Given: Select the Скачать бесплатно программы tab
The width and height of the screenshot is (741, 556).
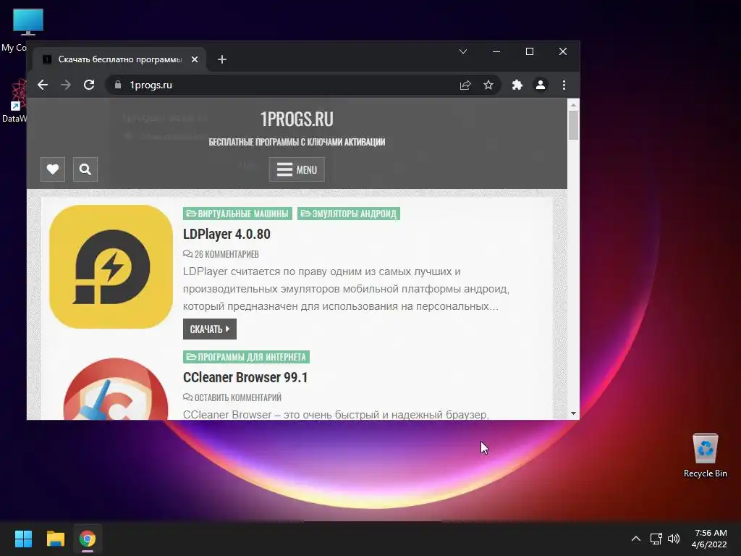Looking at the screenshot, I should click(118, 59).
